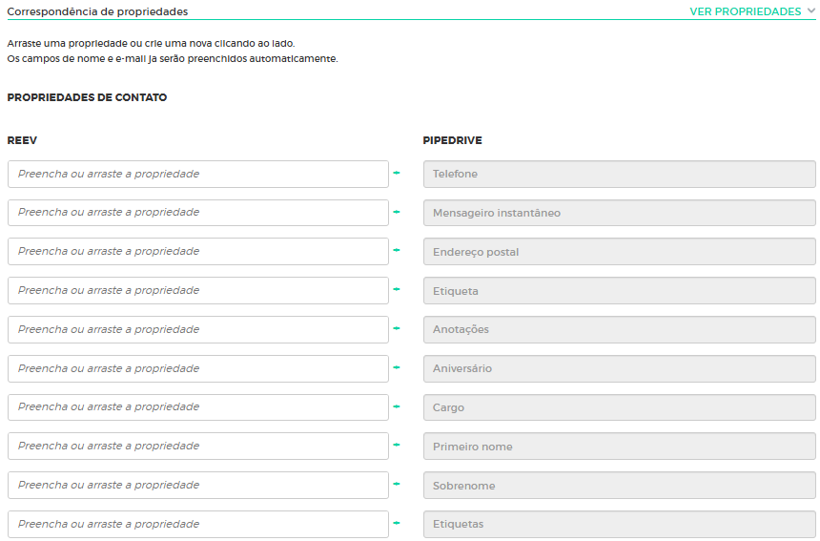The height and width of the screenshot is (541, 820).
Task: Click the PIPEDRIVE column header
Action: pyautogui.click(x=452, y=140)
